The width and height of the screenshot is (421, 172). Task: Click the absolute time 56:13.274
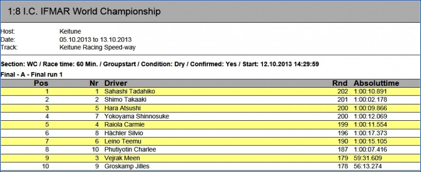pos(368,166)
